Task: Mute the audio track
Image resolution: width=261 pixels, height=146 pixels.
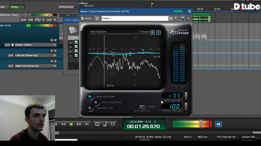Action: coord(24,20)
